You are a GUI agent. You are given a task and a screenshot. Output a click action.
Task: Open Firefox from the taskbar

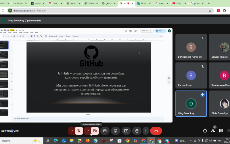88,141
